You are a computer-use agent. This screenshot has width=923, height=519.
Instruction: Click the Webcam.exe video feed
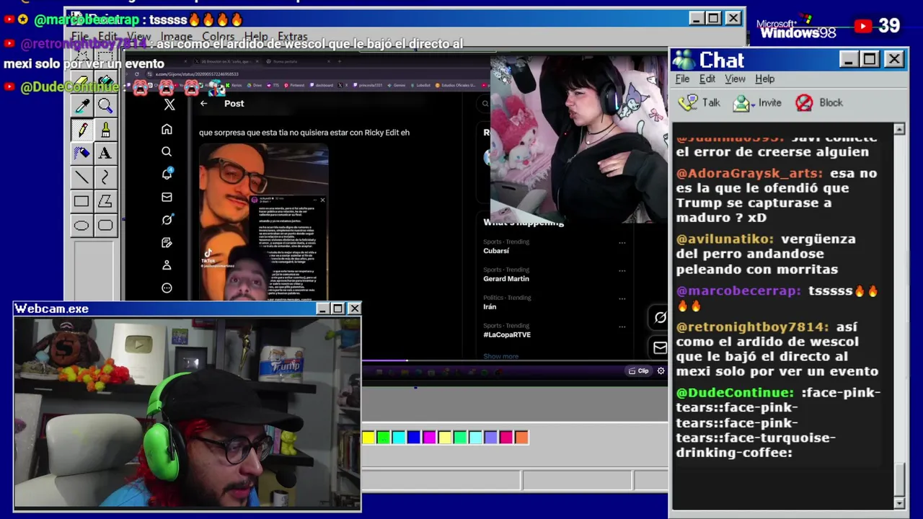pyautogui.click(x=187, y=413)
